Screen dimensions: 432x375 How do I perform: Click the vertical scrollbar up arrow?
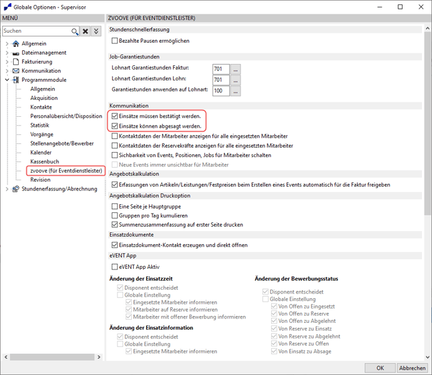pyautogui.click(x=428, y=28)
